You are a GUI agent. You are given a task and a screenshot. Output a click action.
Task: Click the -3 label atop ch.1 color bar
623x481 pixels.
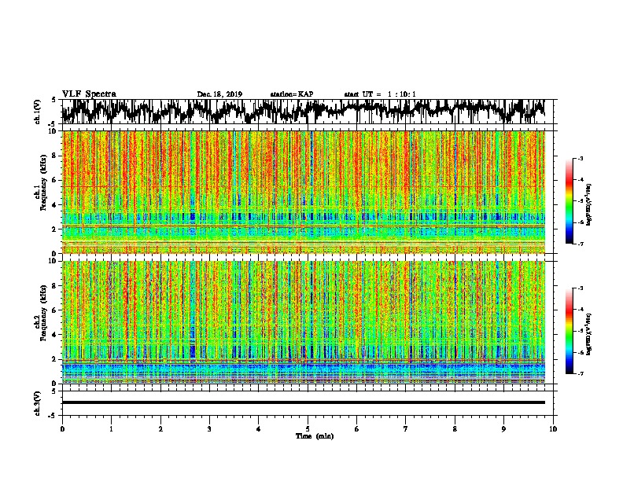point(580,158)
